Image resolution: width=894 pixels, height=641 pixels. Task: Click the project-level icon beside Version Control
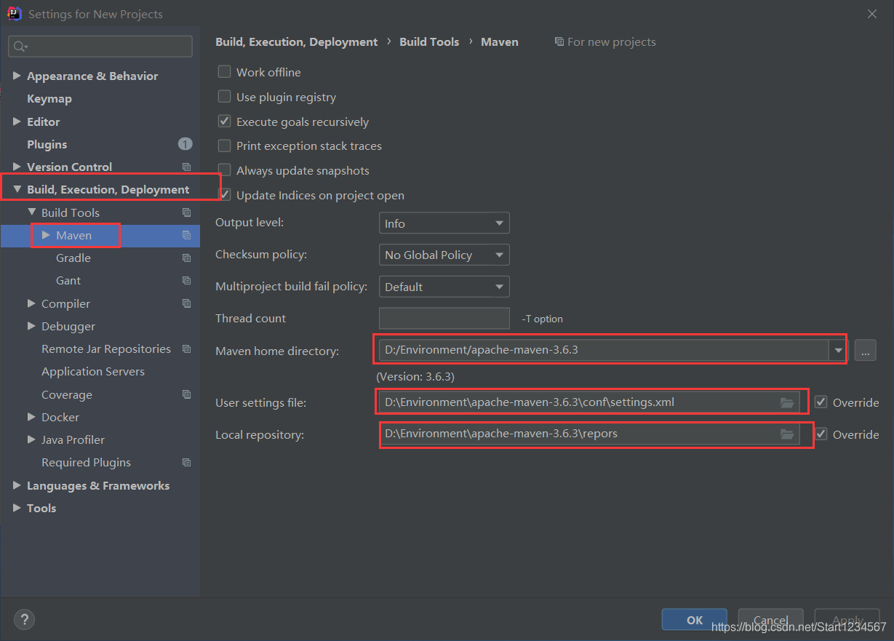(186, 167)
